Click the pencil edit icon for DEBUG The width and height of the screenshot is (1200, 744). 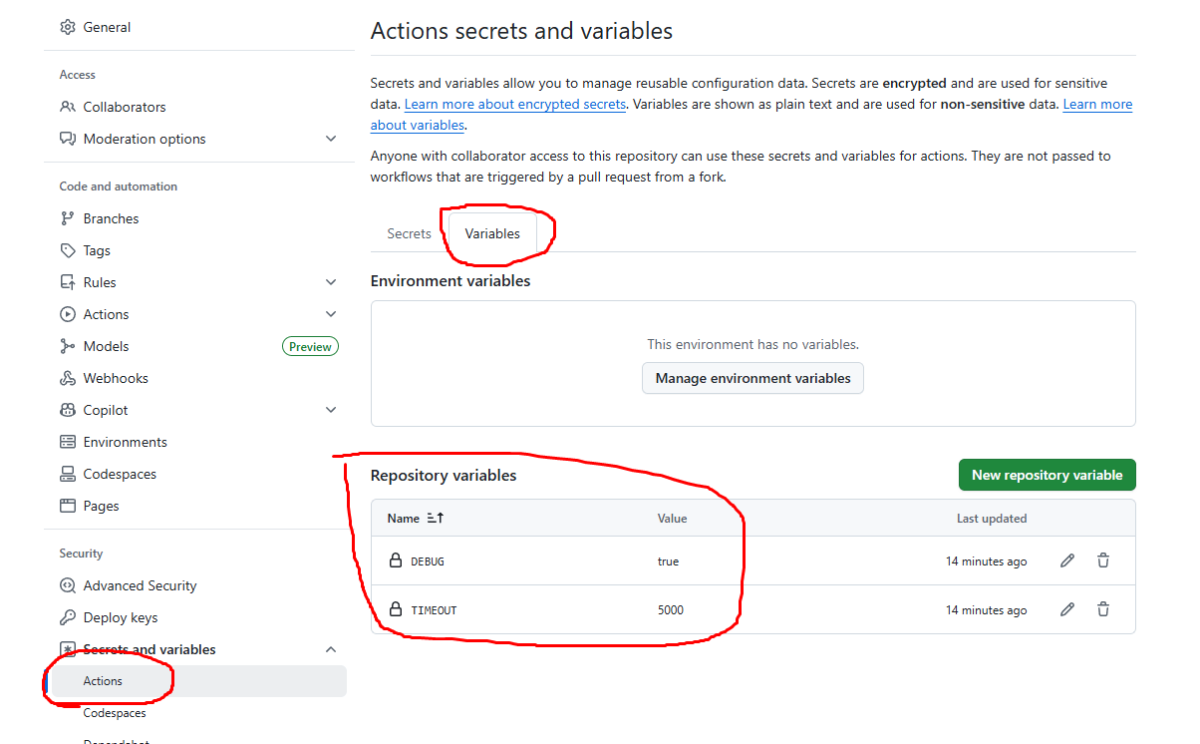point(1067,560)
